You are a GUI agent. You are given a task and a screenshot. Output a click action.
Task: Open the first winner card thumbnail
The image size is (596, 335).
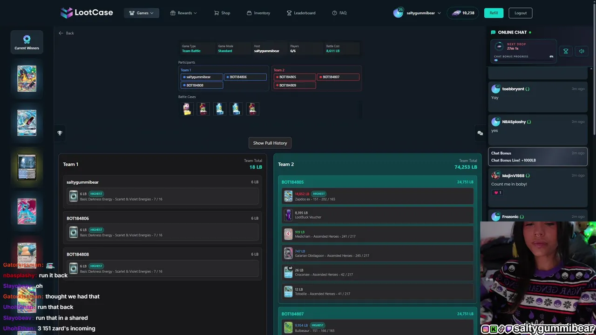(27, 79)
